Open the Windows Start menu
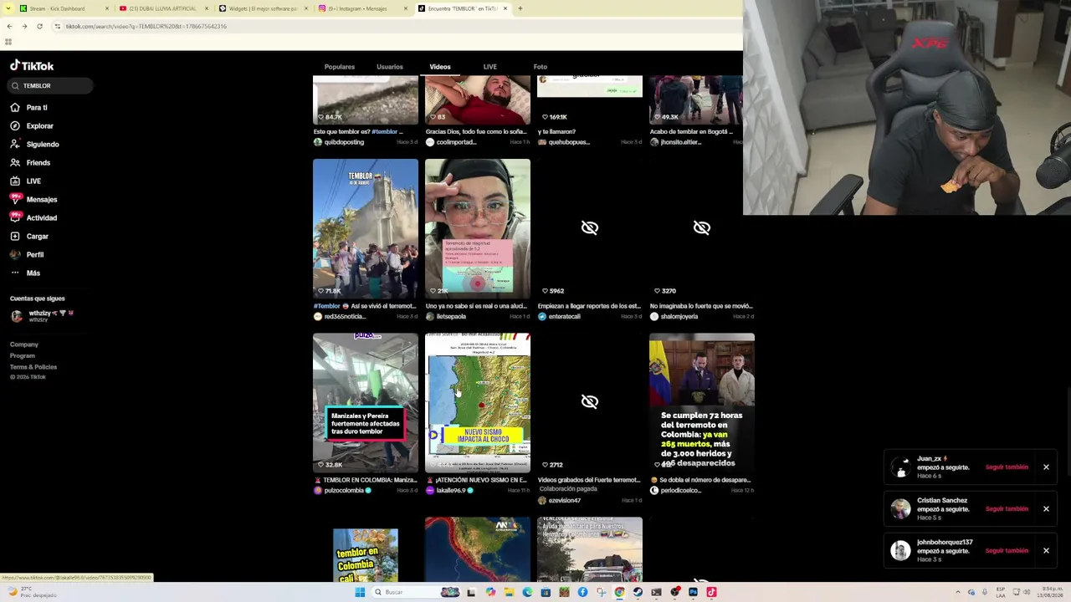The width and height of the screenshot is (1071, 602). (360, 592)
